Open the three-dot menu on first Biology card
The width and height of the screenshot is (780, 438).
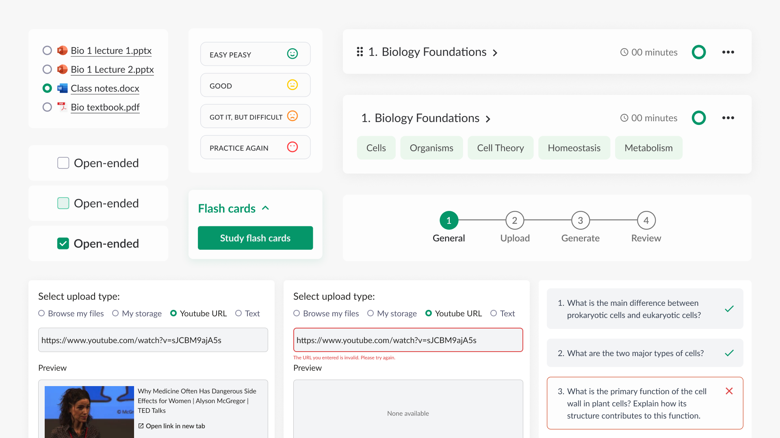(728, 52)
